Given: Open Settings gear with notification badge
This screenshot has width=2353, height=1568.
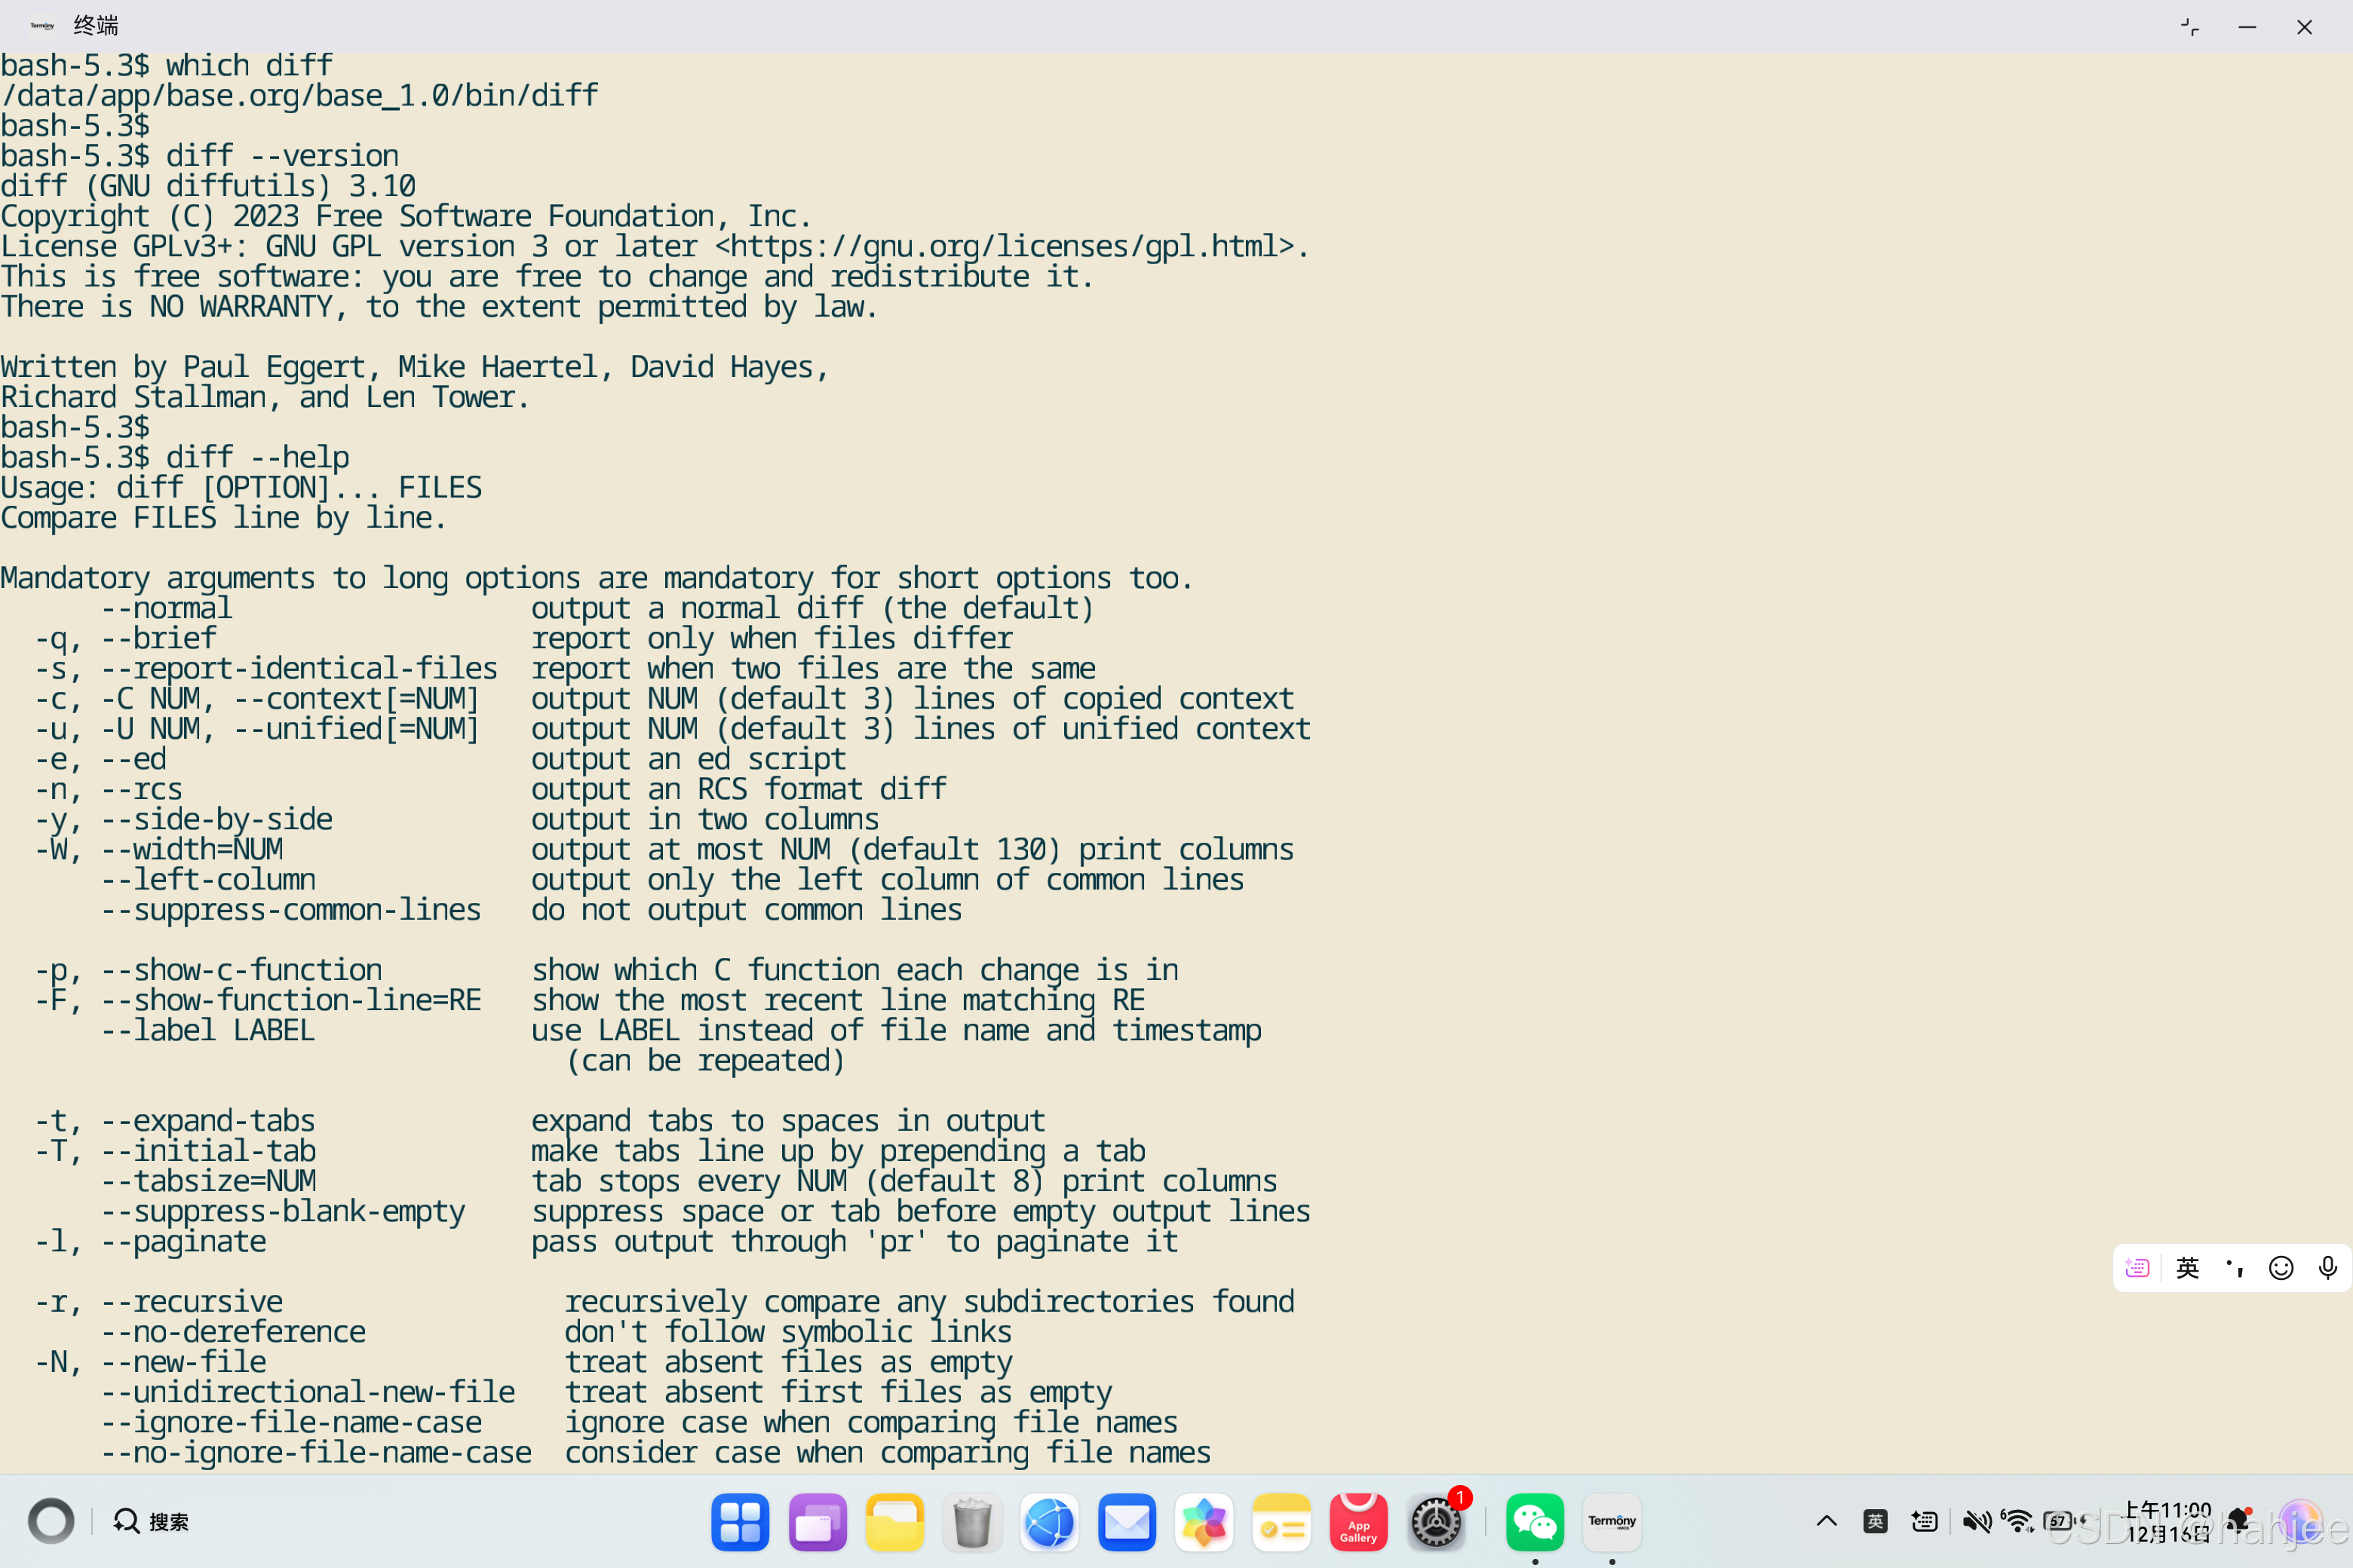Looking at the screenshot, I should pyautogui.click(x=1437, y=1522).
